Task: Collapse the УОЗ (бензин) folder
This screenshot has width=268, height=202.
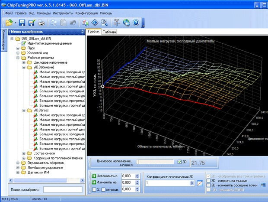Action: coord(24,67)
